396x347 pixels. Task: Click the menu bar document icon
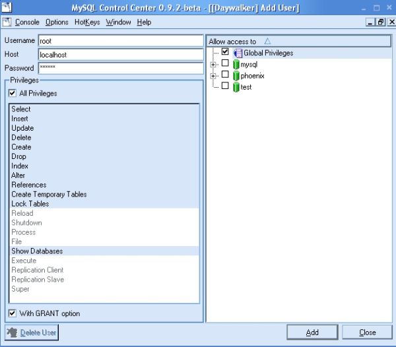tap(7, 22)
